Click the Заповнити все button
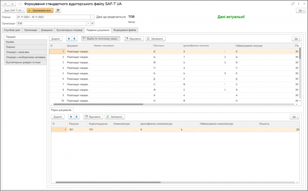Screen dimensions: 308x191 [40, 10]
